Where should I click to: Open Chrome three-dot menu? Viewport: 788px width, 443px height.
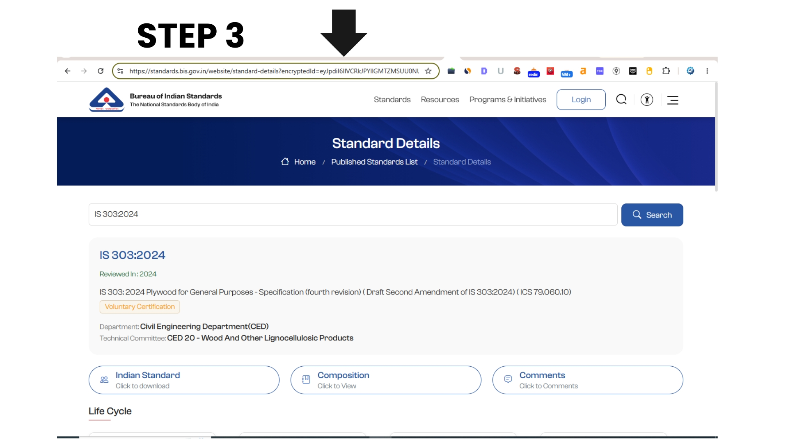coord(707,71)
